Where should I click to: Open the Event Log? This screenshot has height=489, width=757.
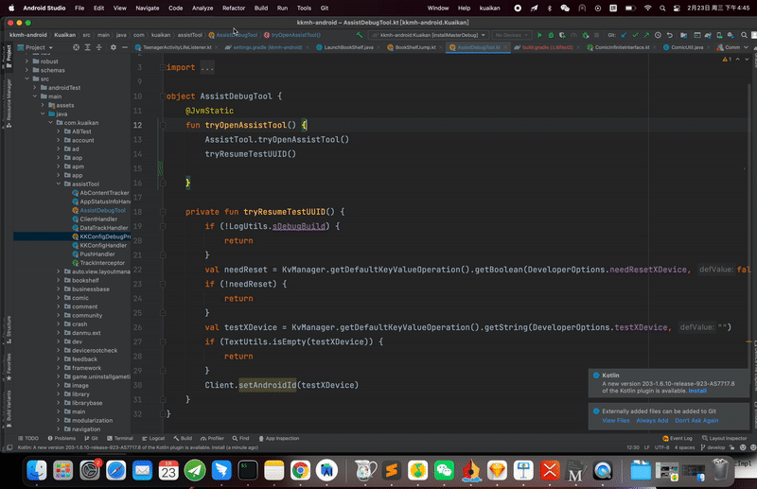pos(678,438)
